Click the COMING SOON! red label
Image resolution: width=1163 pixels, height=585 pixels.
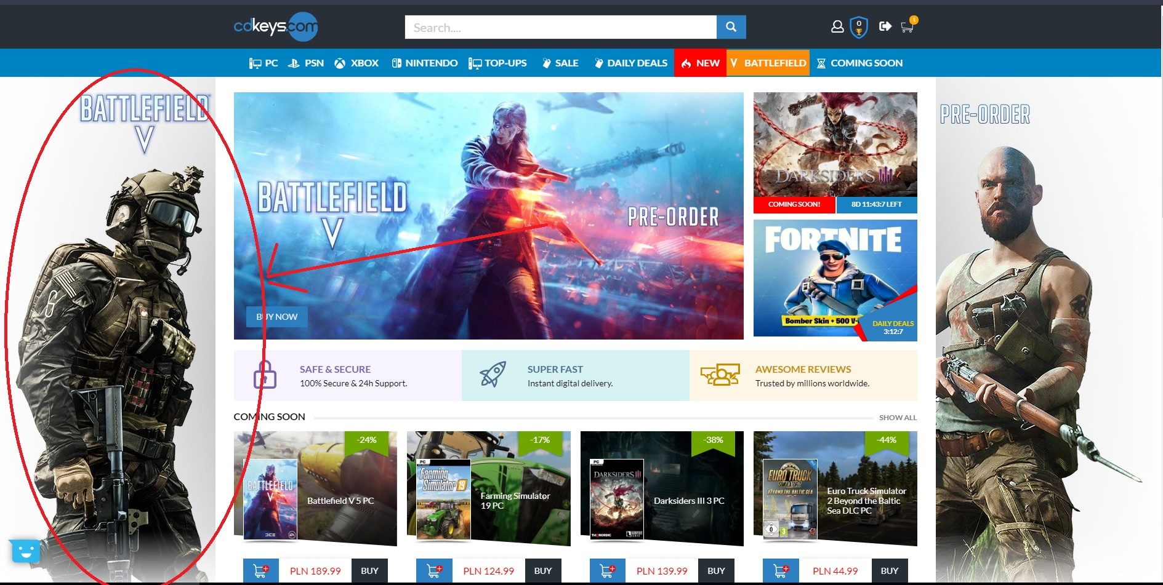[x=794, y=204]
